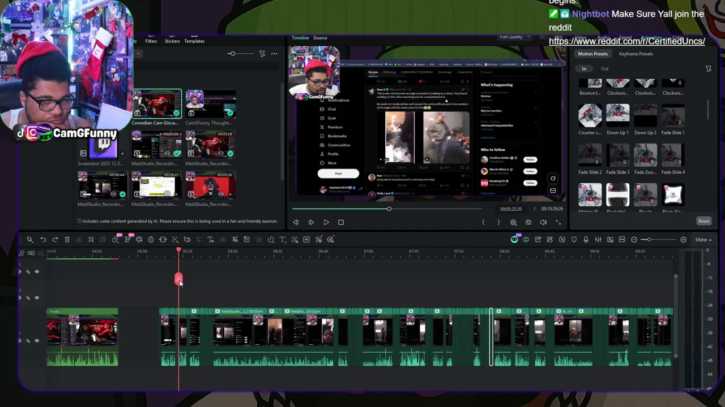The image size is (725, 407).
Task: Zoom out the timeline with the minus icon
Action: click(634, 240)
